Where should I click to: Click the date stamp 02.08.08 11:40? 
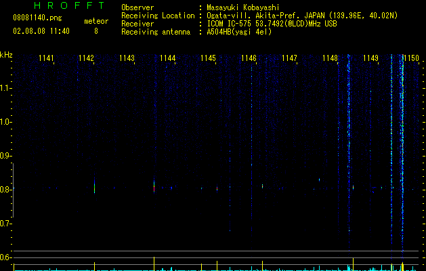[x=41, y=31]
